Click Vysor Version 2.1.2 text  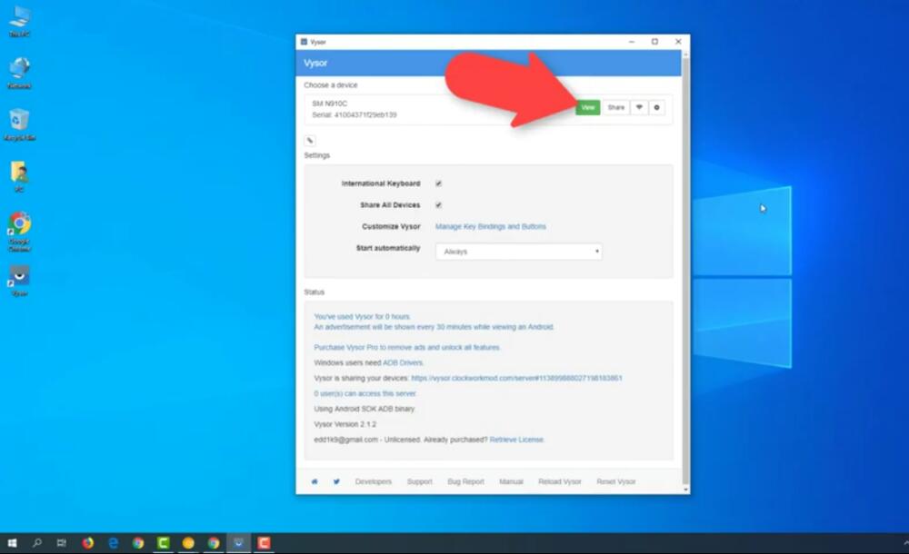(345, 424)
